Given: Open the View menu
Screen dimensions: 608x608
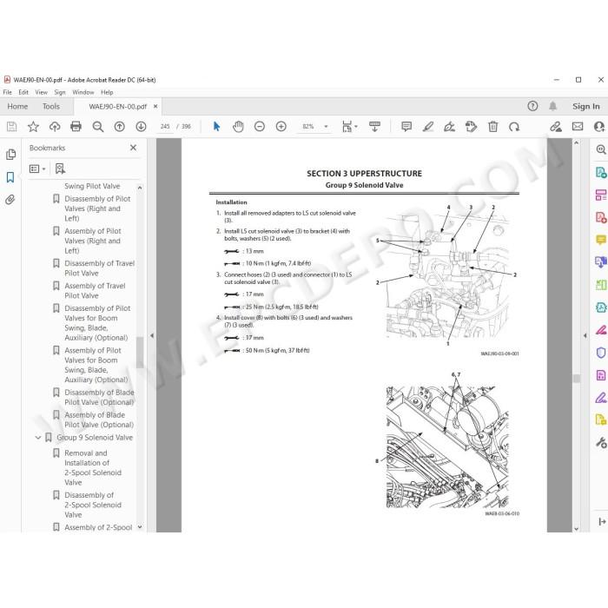Looking at the screenshot, I should [x=41, y=92].
